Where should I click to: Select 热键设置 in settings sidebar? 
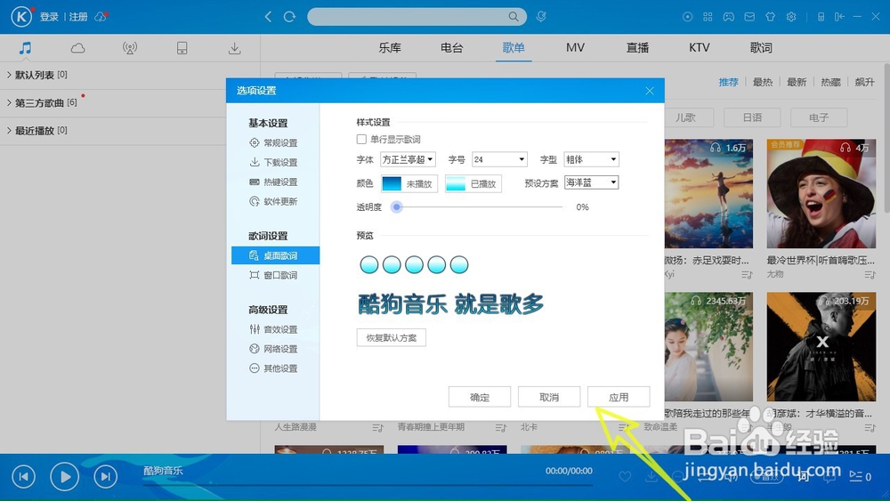coord(275,182)
